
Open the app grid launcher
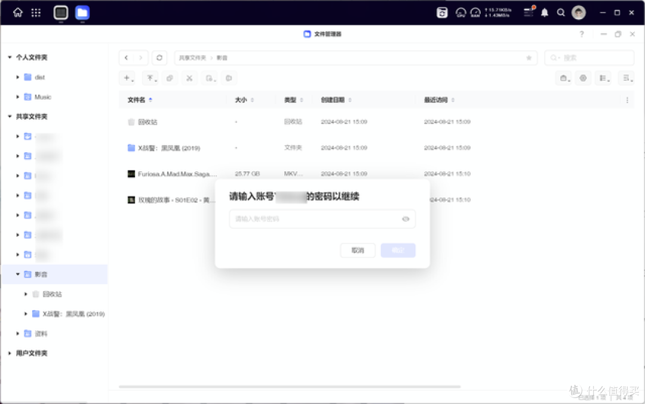36,13
